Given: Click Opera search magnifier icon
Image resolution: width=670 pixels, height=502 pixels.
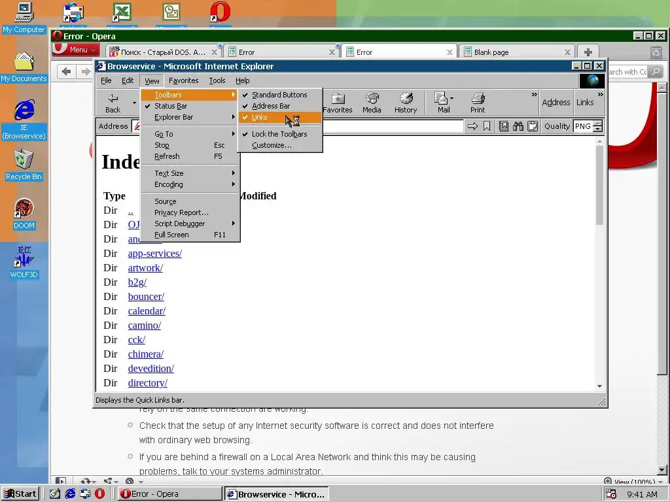Looking at the screenshot, I should click(656, 71).
